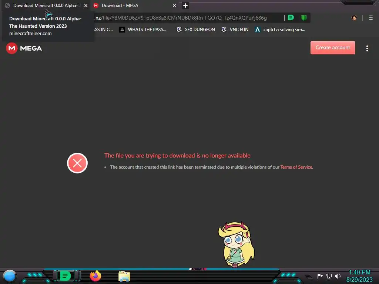Open the browser profile avatar
This screenshot has height=284, width=379.
pyautogui.click(x=354, y=18)
